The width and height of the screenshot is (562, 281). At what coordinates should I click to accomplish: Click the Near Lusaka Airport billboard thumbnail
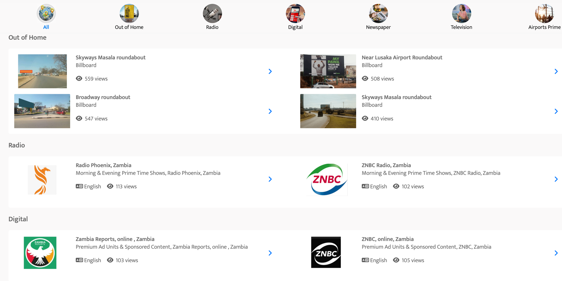(x=328, y=71)
